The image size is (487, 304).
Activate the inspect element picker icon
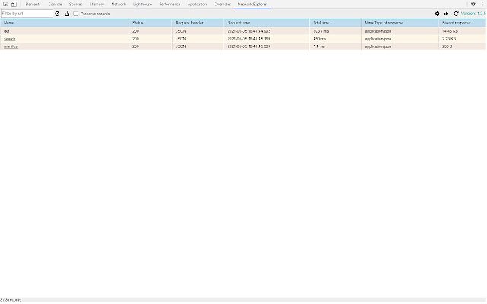(5, 5)
